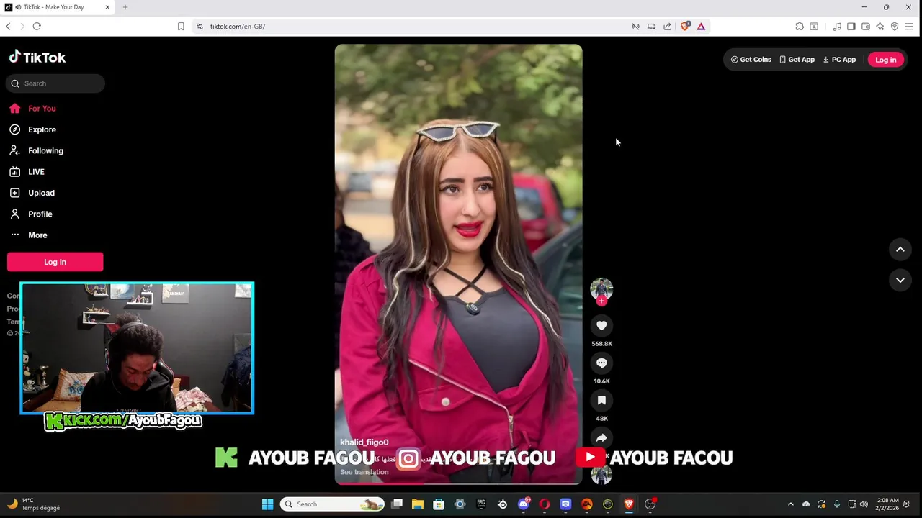Click See translation under the caption
This screenshot has height=518, width=922.
364,472
